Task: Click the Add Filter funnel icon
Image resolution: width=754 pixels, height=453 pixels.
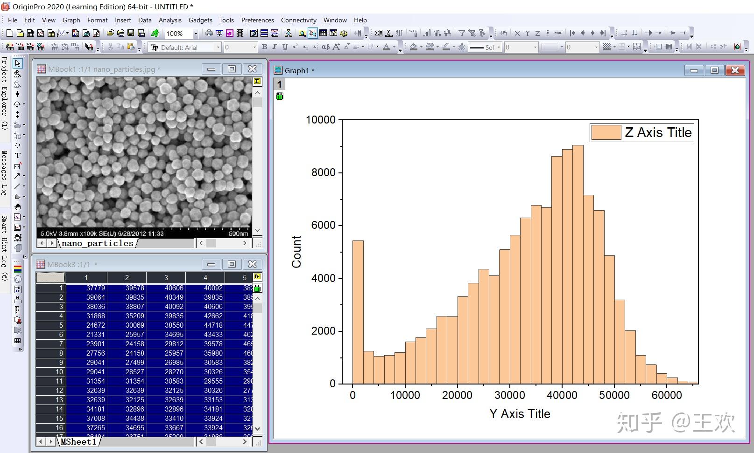Action: pyautogui.click(x=461, y=33)
